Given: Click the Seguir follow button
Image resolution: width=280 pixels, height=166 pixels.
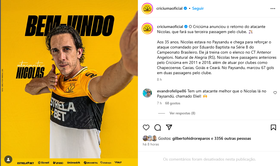Looking at the screenshot, I should pos(198,8).
